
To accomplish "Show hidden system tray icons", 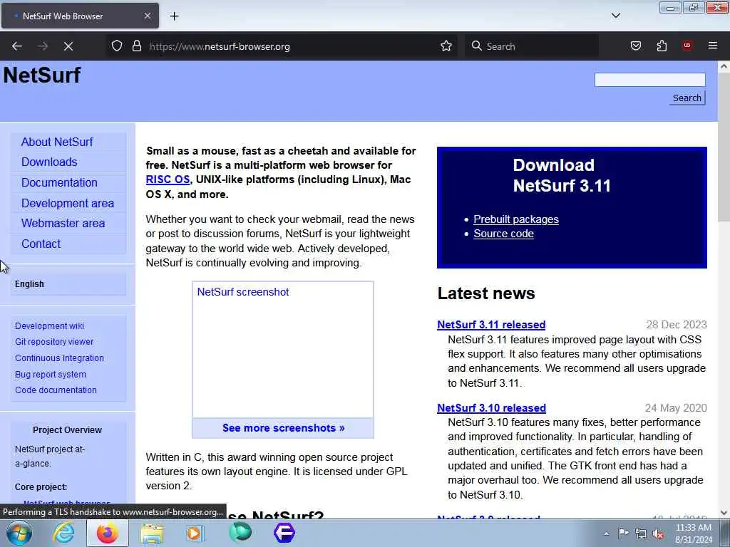I will 606,533.
